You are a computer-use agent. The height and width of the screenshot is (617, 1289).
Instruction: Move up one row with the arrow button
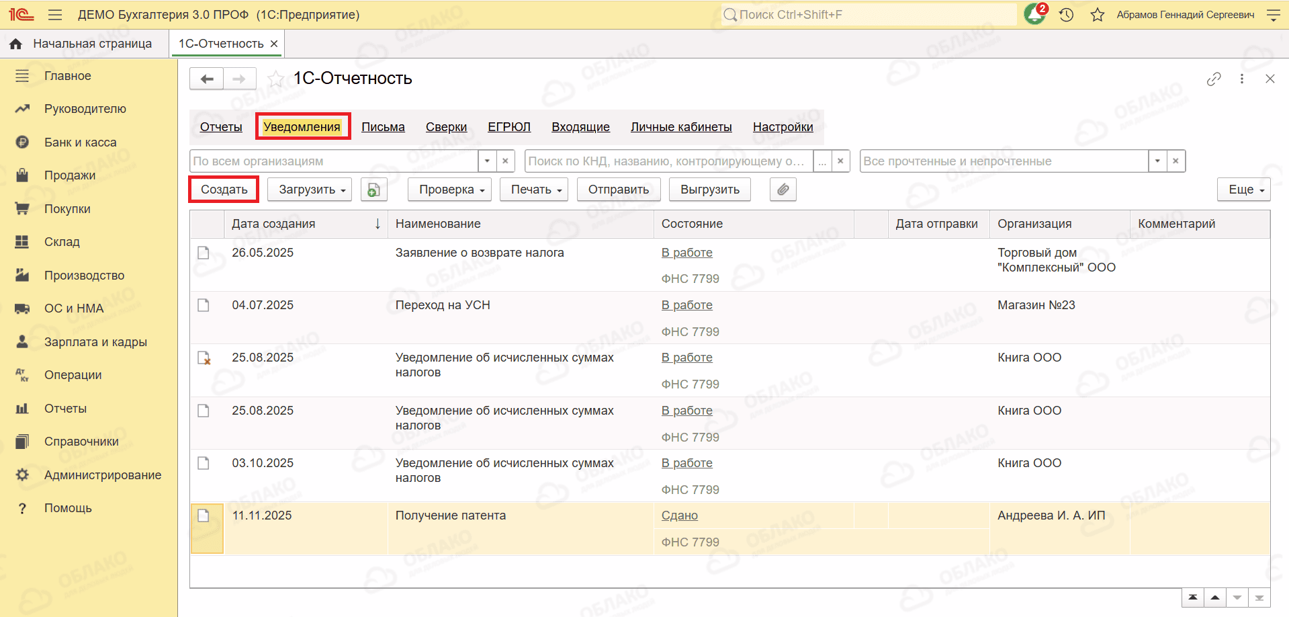tap(1215, 598)
